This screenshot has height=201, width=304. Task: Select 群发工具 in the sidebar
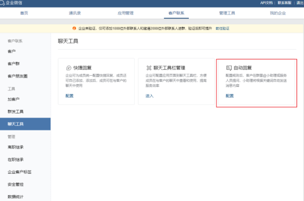(15, 112)
